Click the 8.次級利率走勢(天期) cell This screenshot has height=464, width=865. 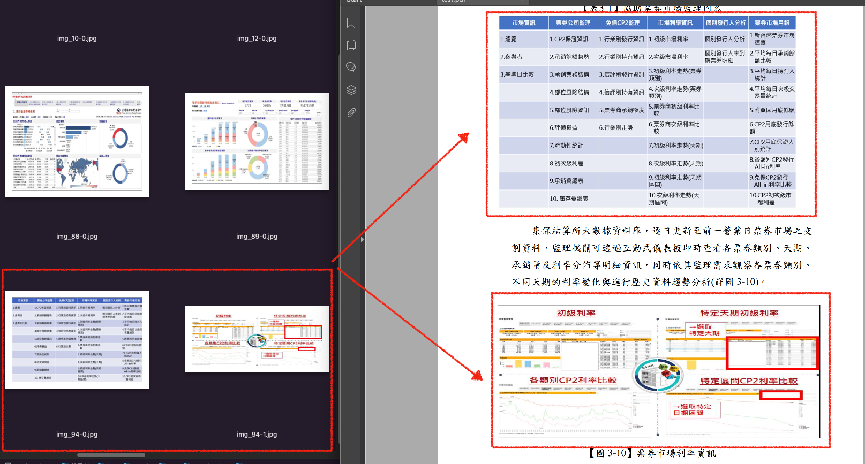point(676,163)
